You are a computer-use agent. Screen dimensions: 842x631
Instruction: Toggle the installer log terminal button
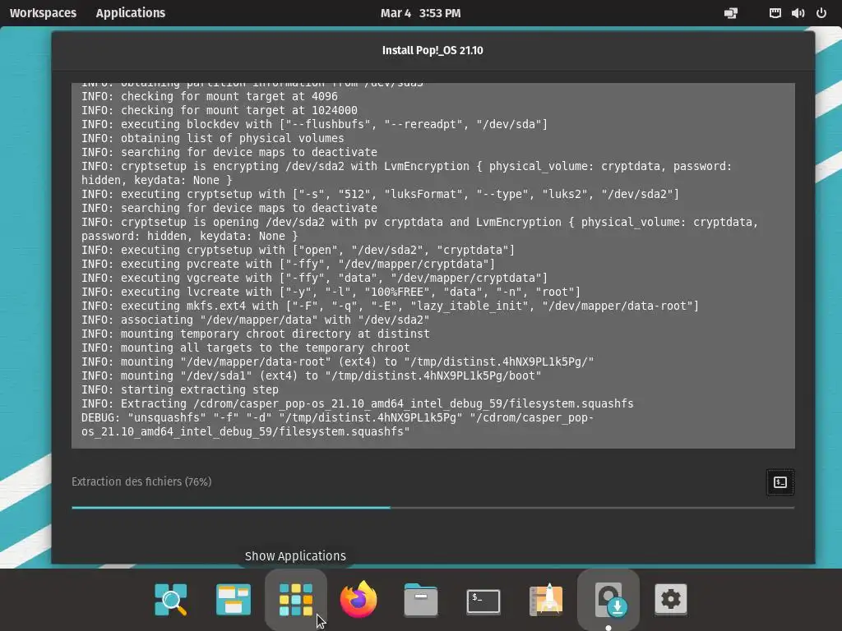780,481
